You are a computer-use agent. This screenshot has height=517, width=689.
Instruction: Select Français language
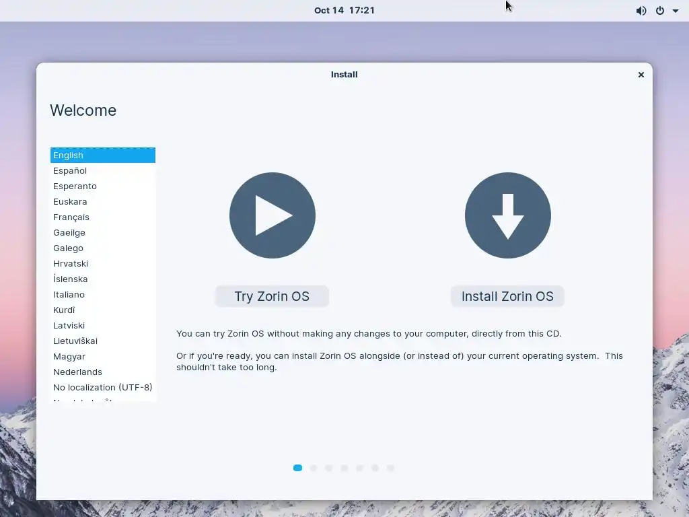pyautogui.click(x=103, y=217)
